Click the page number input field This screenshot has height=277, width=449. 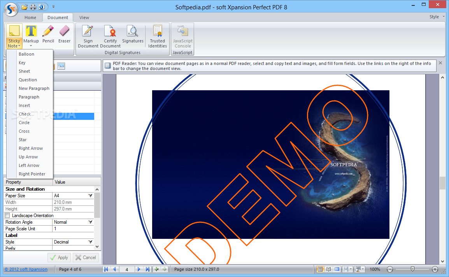tap(127, 269)
